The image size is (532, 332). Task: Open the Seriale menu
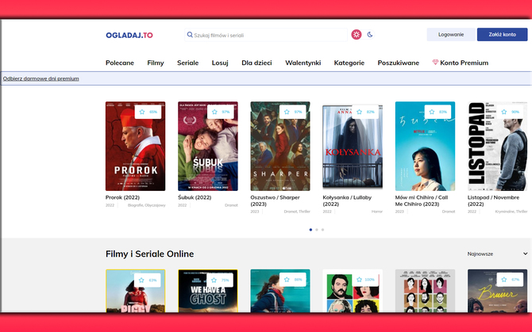[187, 63]
